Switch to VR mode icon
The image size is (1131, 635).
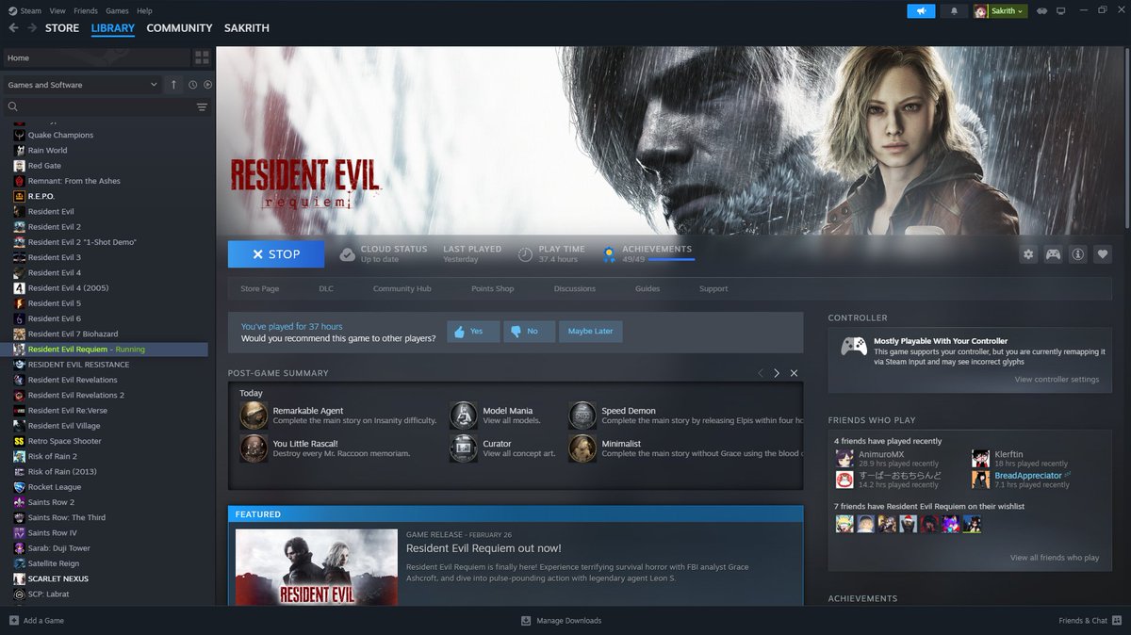click(1042, 11)
